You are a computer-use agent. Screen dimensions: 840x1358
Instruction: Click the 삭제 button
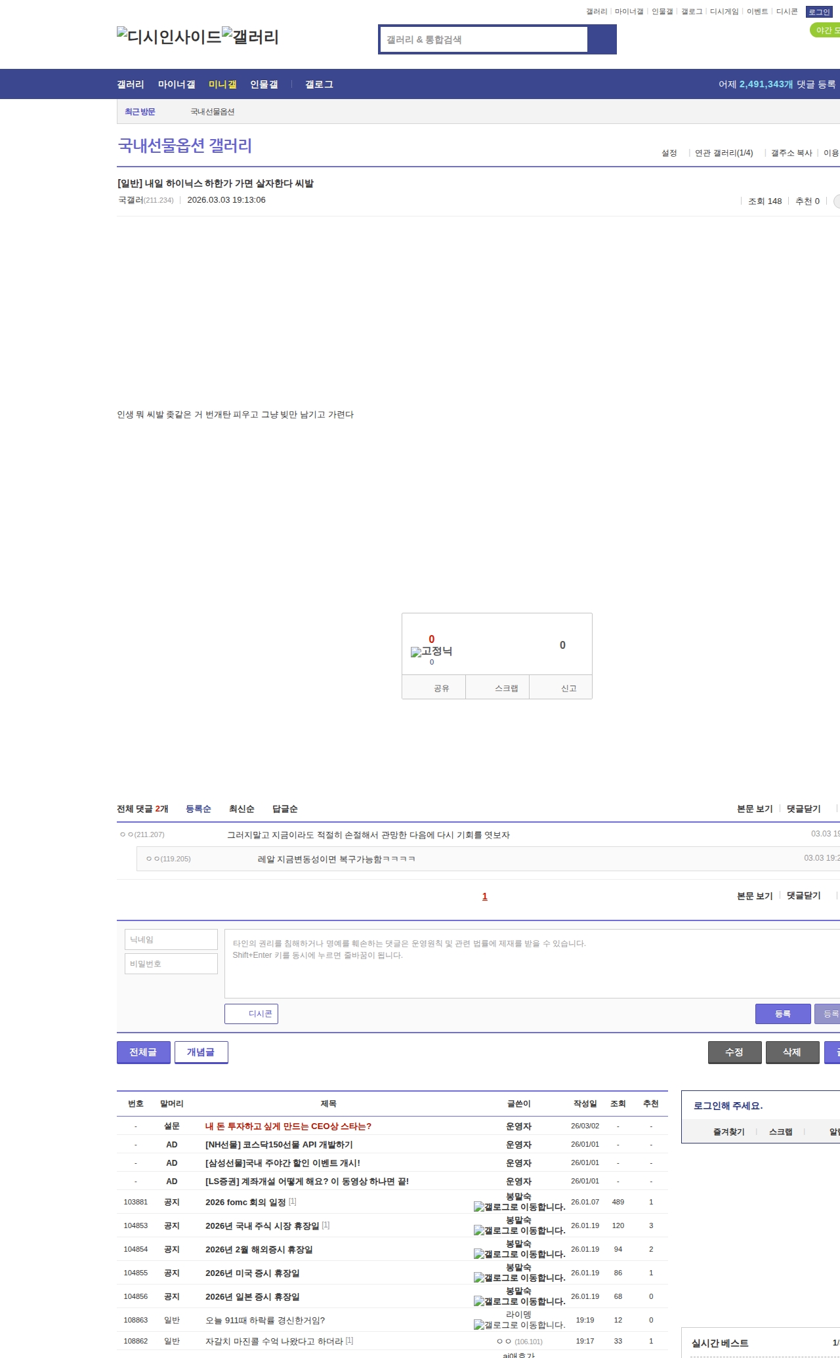click(x=792, y=1052)
